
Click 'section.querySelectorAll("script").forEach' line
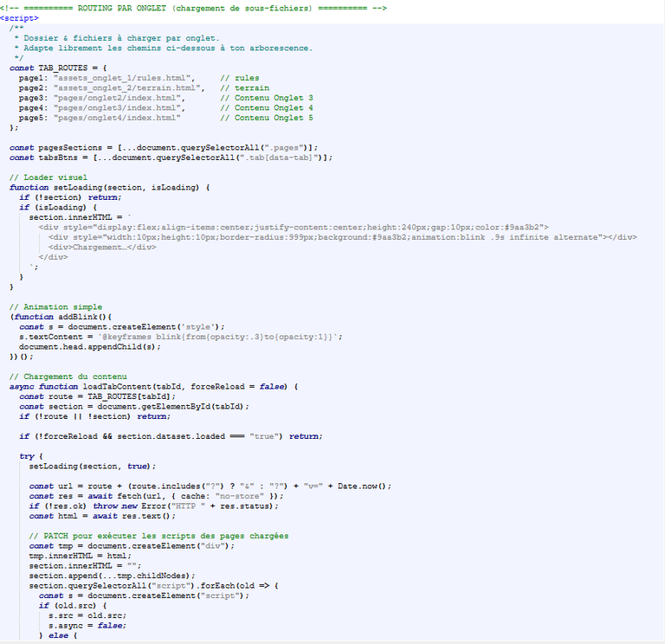point(153,586)
